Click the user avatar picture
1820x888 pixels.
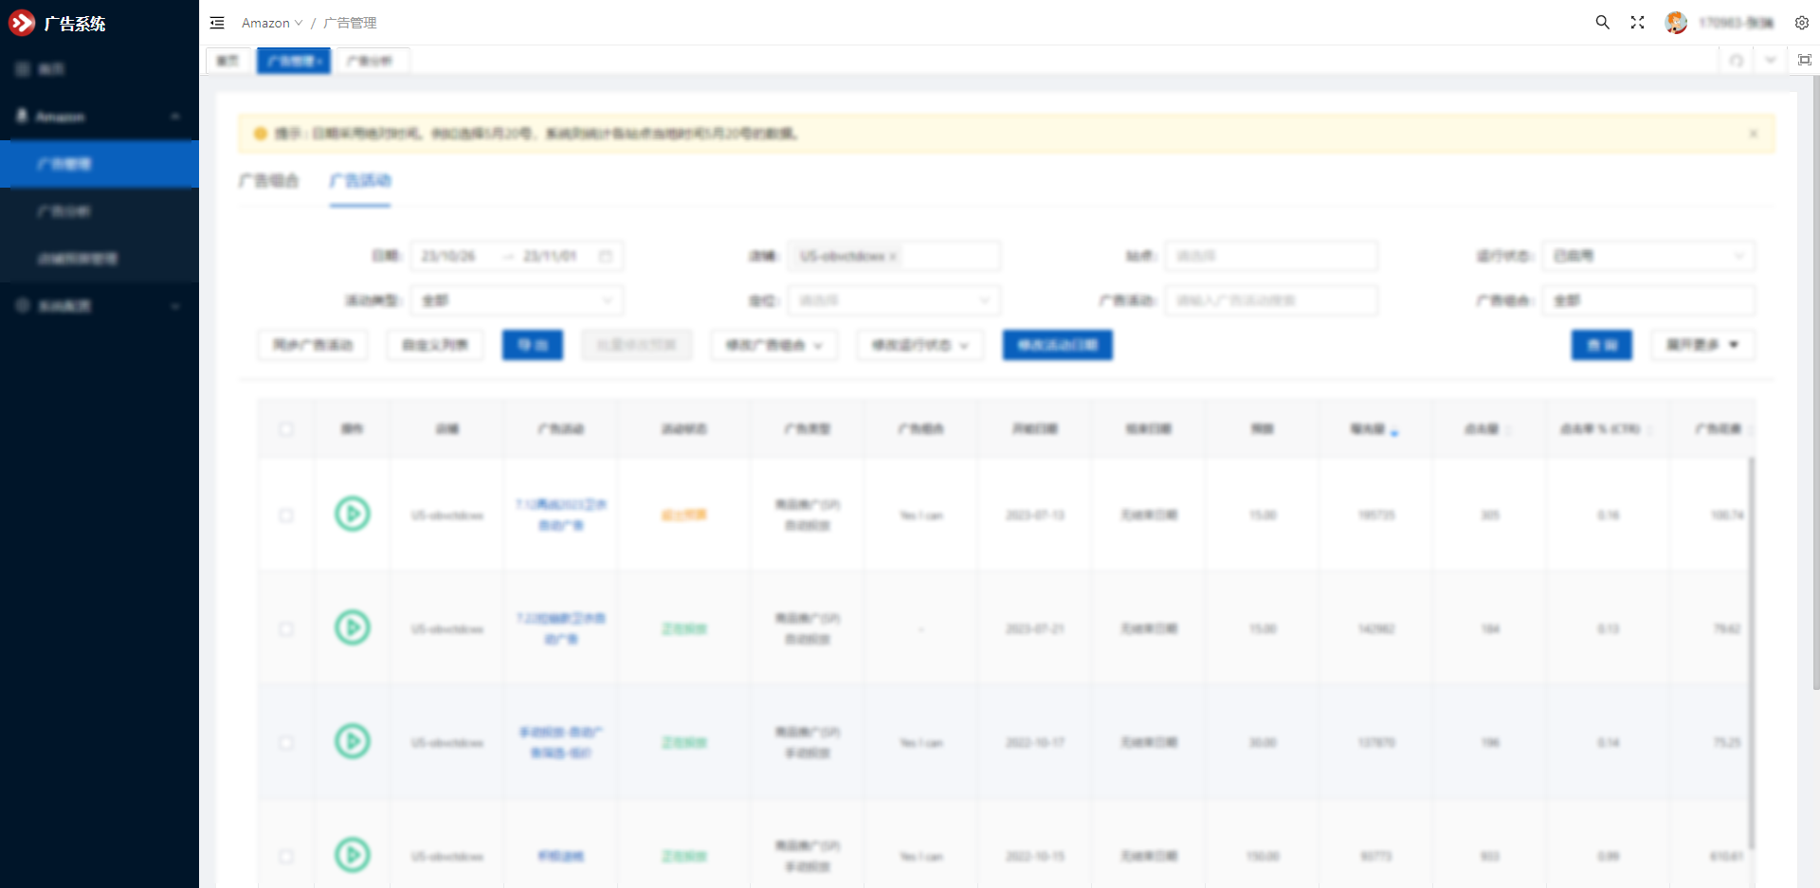(x=1676, y=23)
